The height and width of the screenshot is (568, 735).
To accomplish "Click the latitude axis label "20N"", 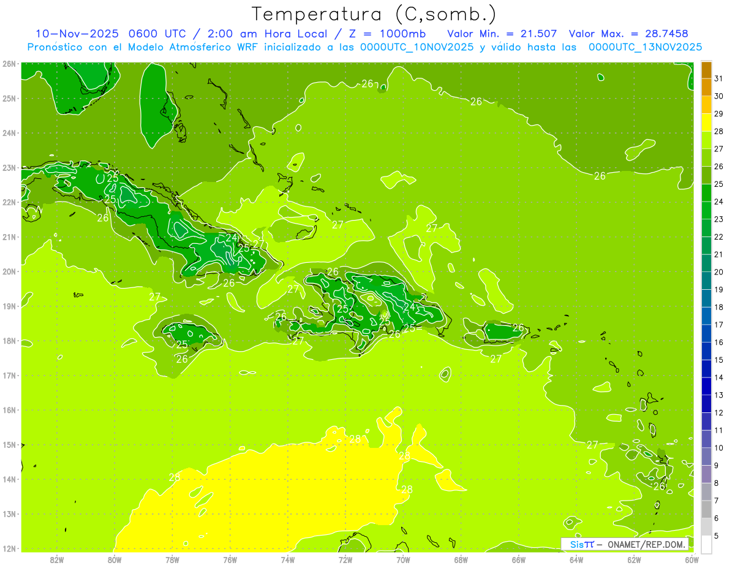I will tap(9, 271).
